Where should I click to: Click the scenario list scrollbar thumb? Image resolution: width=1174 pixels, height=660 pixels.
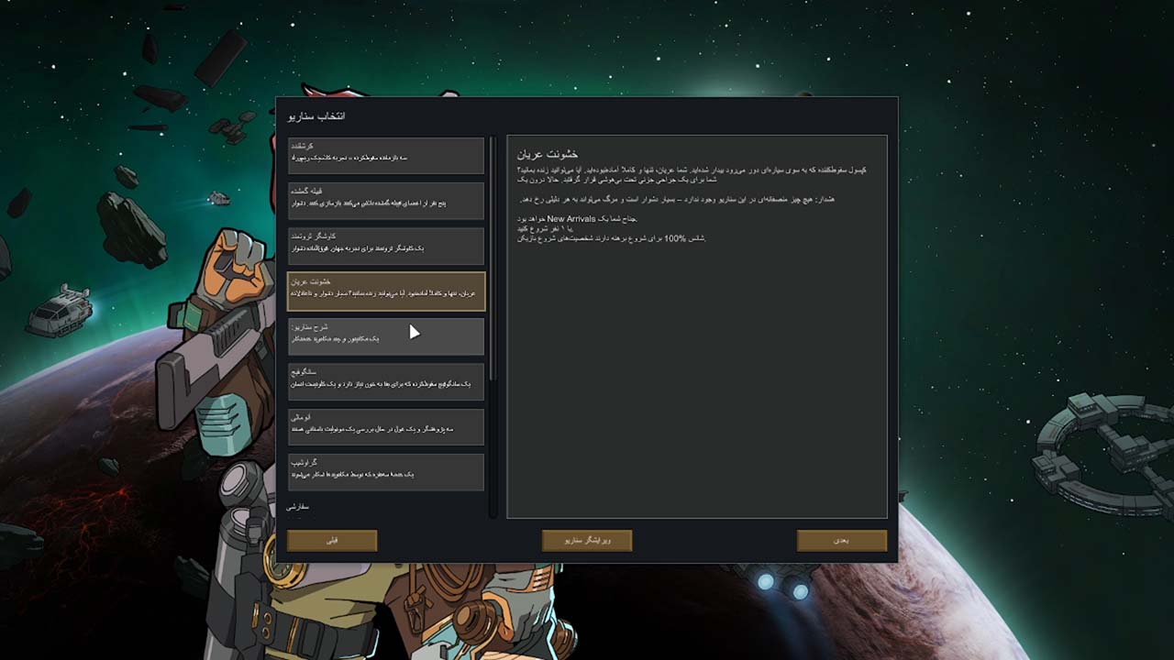pyautogui.click(x=493, y=257)
